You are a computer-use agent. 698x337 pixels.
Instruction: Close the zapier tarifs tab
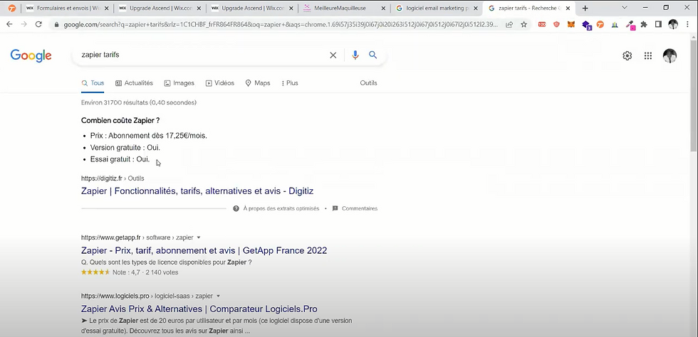[568, 8]
